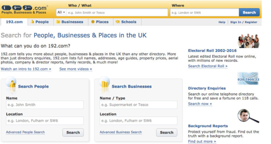Screen dimensions: 271x144
Task: Click the Name field in Search People
Action: pyautogui.click(x=45, y=105)
